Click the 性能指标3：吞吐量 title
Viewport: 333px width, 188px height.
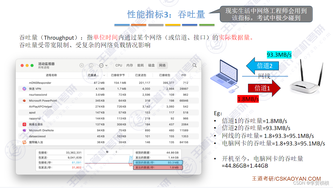(166, 14)
